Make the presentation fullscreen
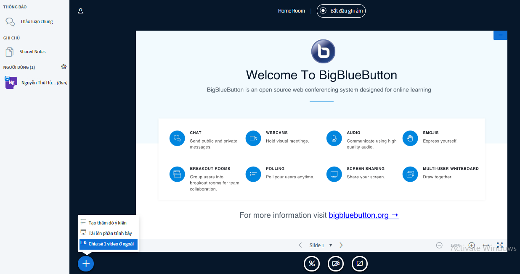The height and width of the screenshot is (274, 520). (500, 245)
